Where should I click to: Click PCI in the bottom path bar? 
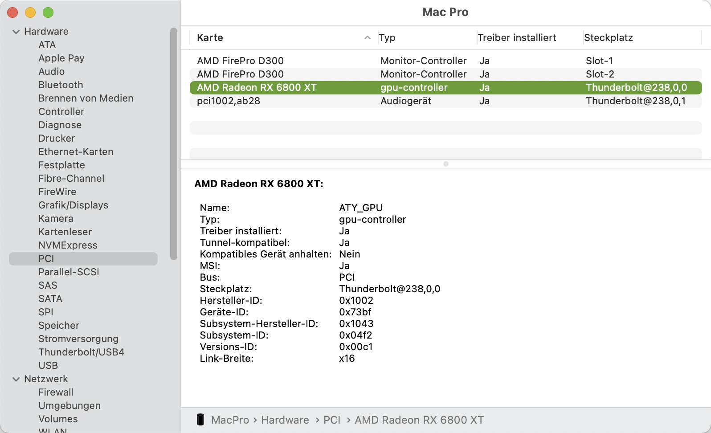[x=331, y=420]
